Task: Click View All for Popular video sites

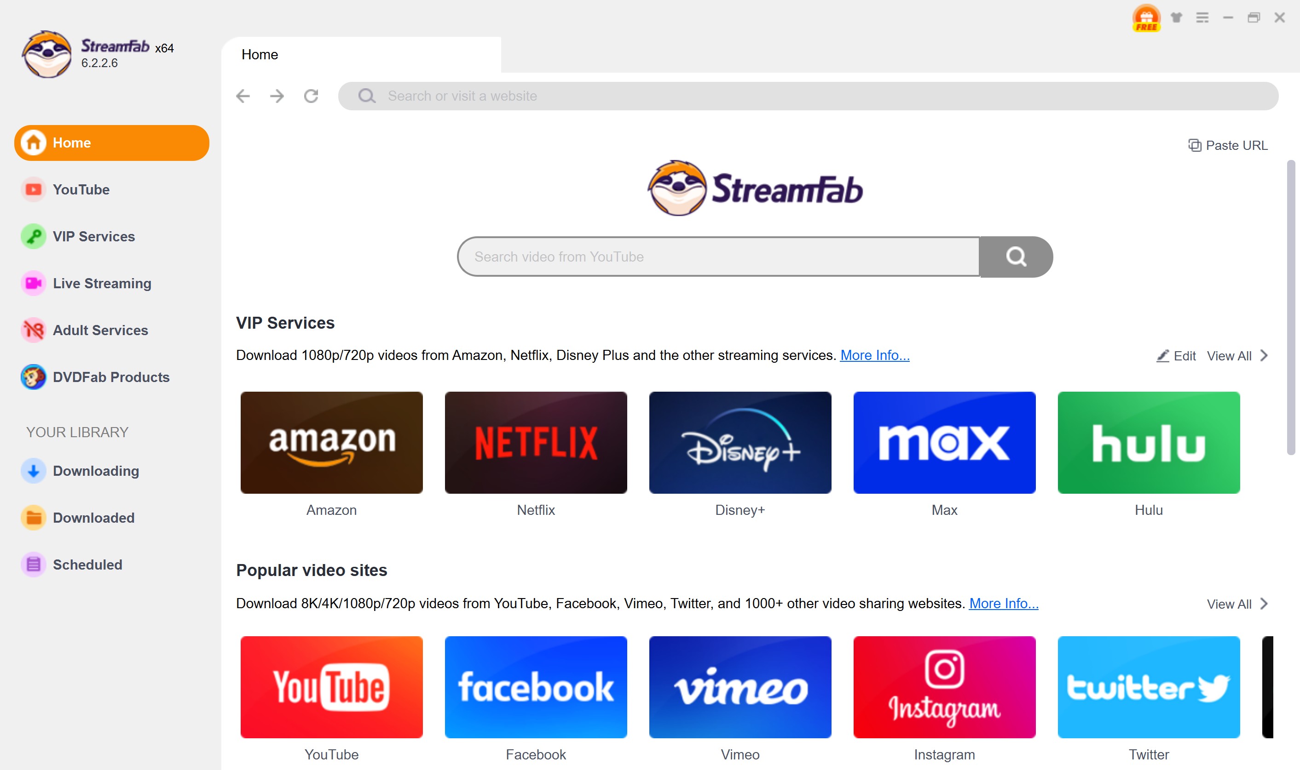Action: coord(1229,604)
